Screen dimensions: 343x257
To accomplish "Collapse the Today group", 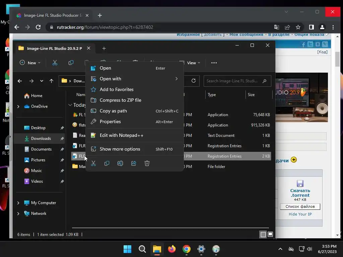I will [70, 105].
